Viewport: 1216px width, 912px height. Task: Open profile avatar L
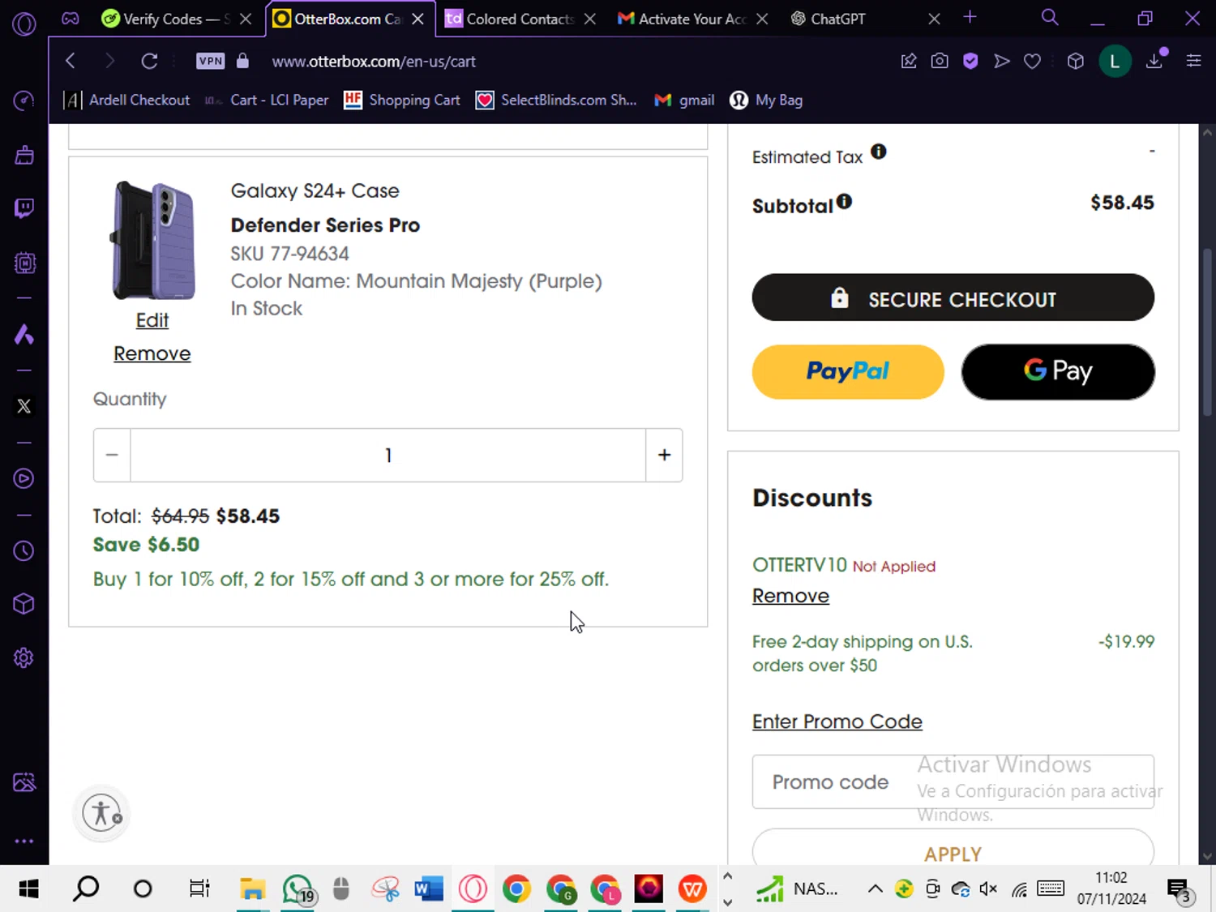1115,61
